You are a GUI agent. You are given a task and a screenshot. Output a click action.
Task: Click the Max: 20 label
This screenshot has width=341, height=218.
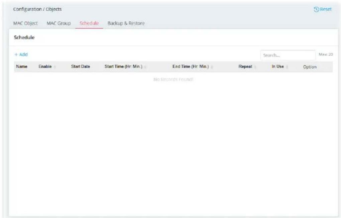(x=326, y=54)
